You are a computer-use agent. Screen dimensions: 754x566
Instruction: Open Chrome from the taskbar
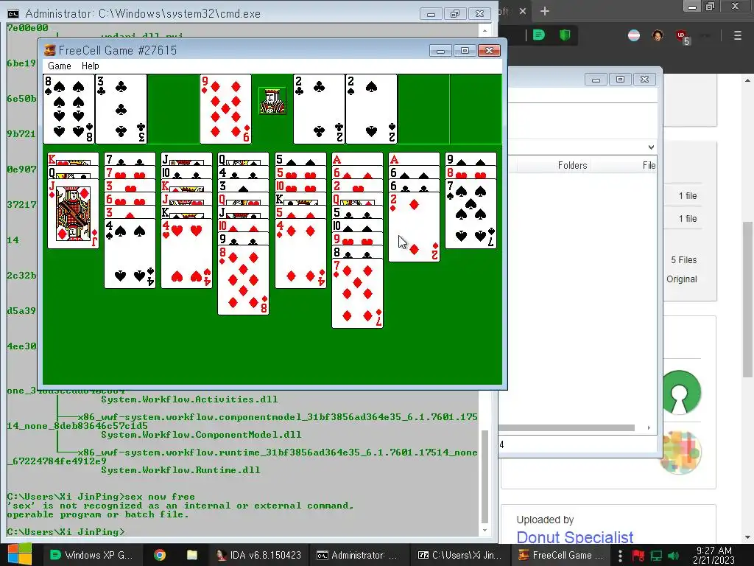coord(160,555)
